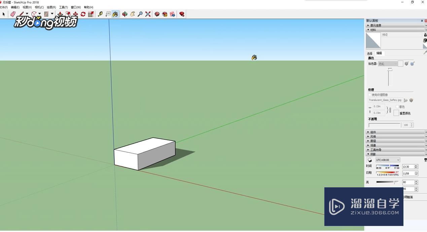The width and height of the screenshot is (427, 232).
Task: Click the 亮 light slider
Action: coord(387,182)
